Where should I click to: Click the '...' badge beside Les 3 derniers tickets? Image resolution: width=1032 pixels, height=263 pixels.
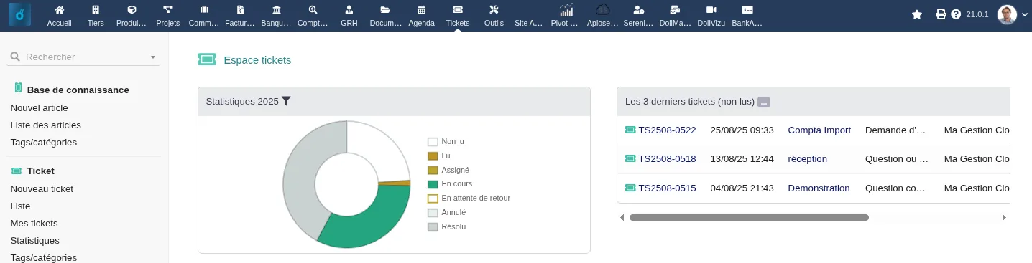click(764, 102)
